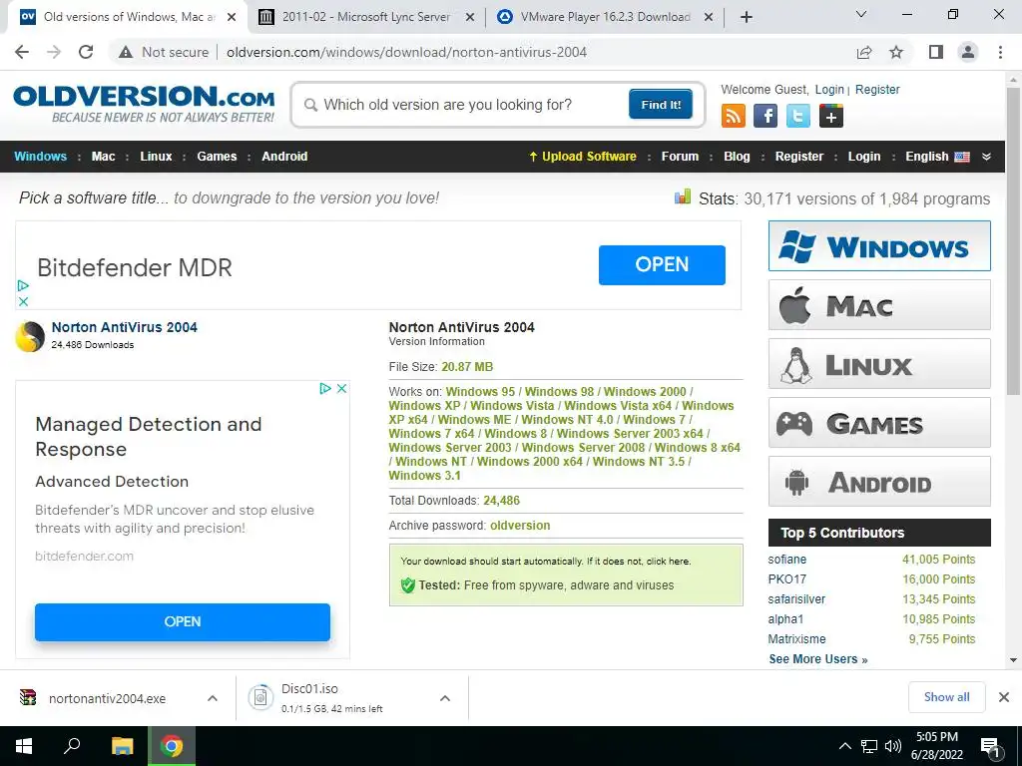This screenshot has width=1022, height=766.
Task: Expand Disc01.iso download options
Action: [x=445, y=698]
